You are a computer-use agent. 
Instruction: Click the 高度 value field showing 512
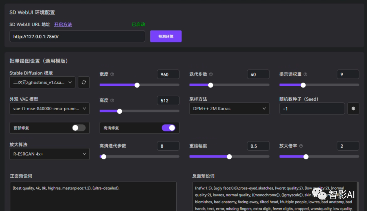[x=168, y=100]
